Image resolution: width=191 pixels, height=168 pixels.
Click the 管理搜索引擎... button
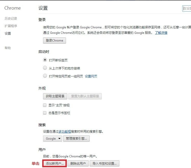point(76,139)
